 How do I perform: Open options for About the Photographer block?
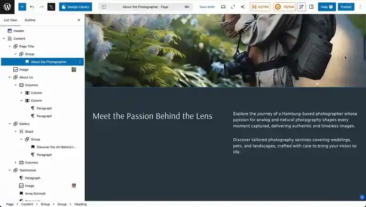(80, 62)
